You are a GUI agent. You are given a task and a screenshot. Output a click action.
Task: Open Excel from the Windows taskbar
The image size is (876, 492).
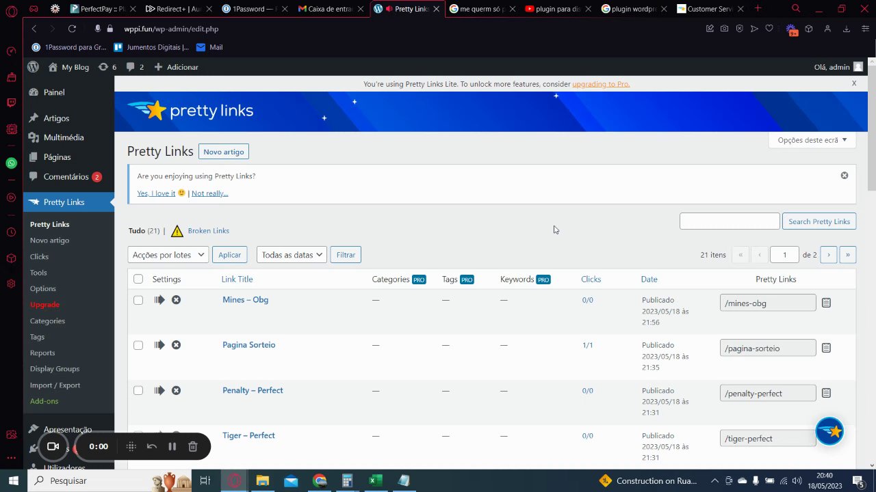pyautogui.click(x=376, y=480)
